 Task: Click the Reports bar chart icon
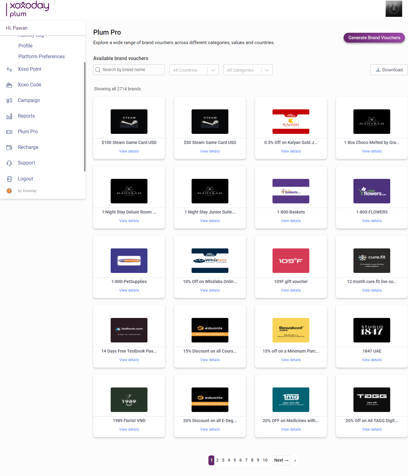9,116
